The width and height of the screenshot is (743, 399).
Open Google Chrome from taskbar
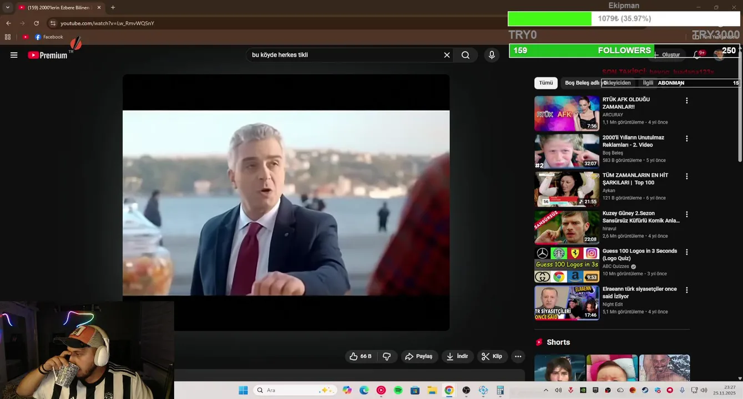click(x=449, y=390)
